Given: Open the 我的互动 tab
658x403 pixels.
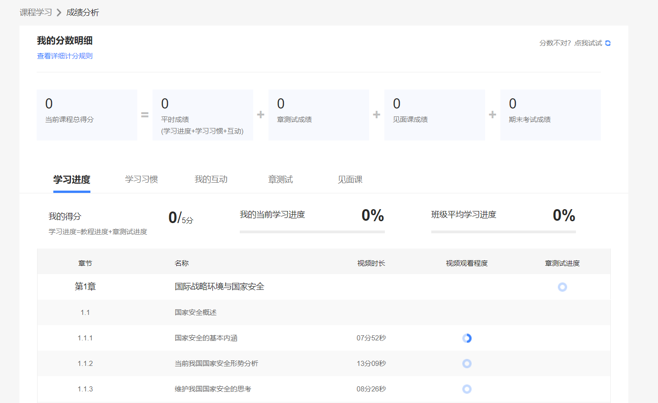Looking at the screenshot, I should [211, 179].
